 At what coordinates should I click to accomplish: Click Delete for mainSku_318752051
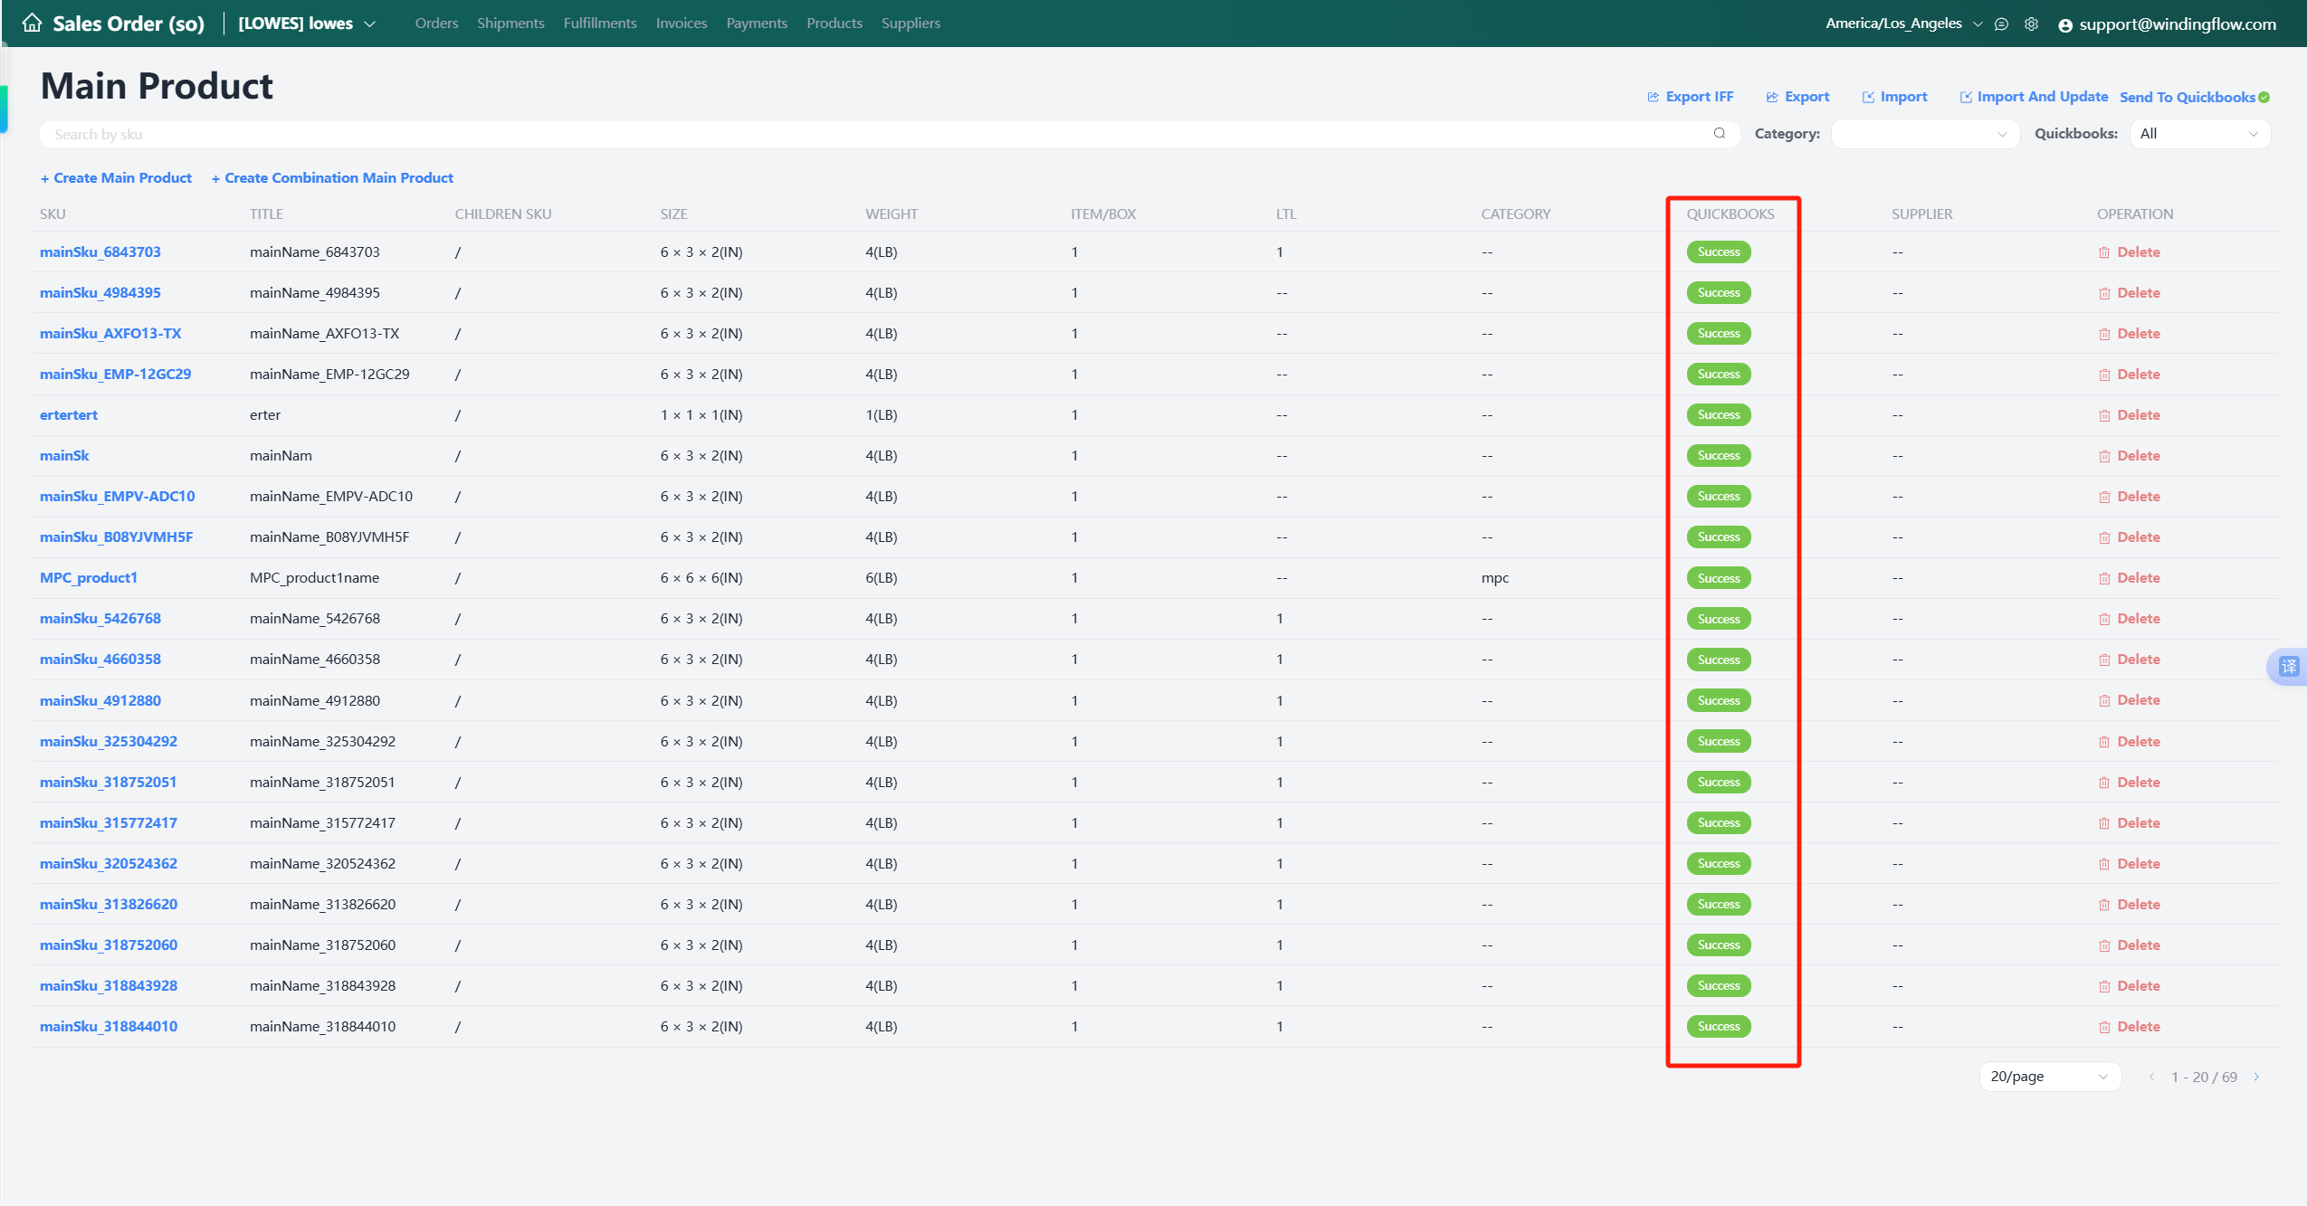tap(2130, 783)
